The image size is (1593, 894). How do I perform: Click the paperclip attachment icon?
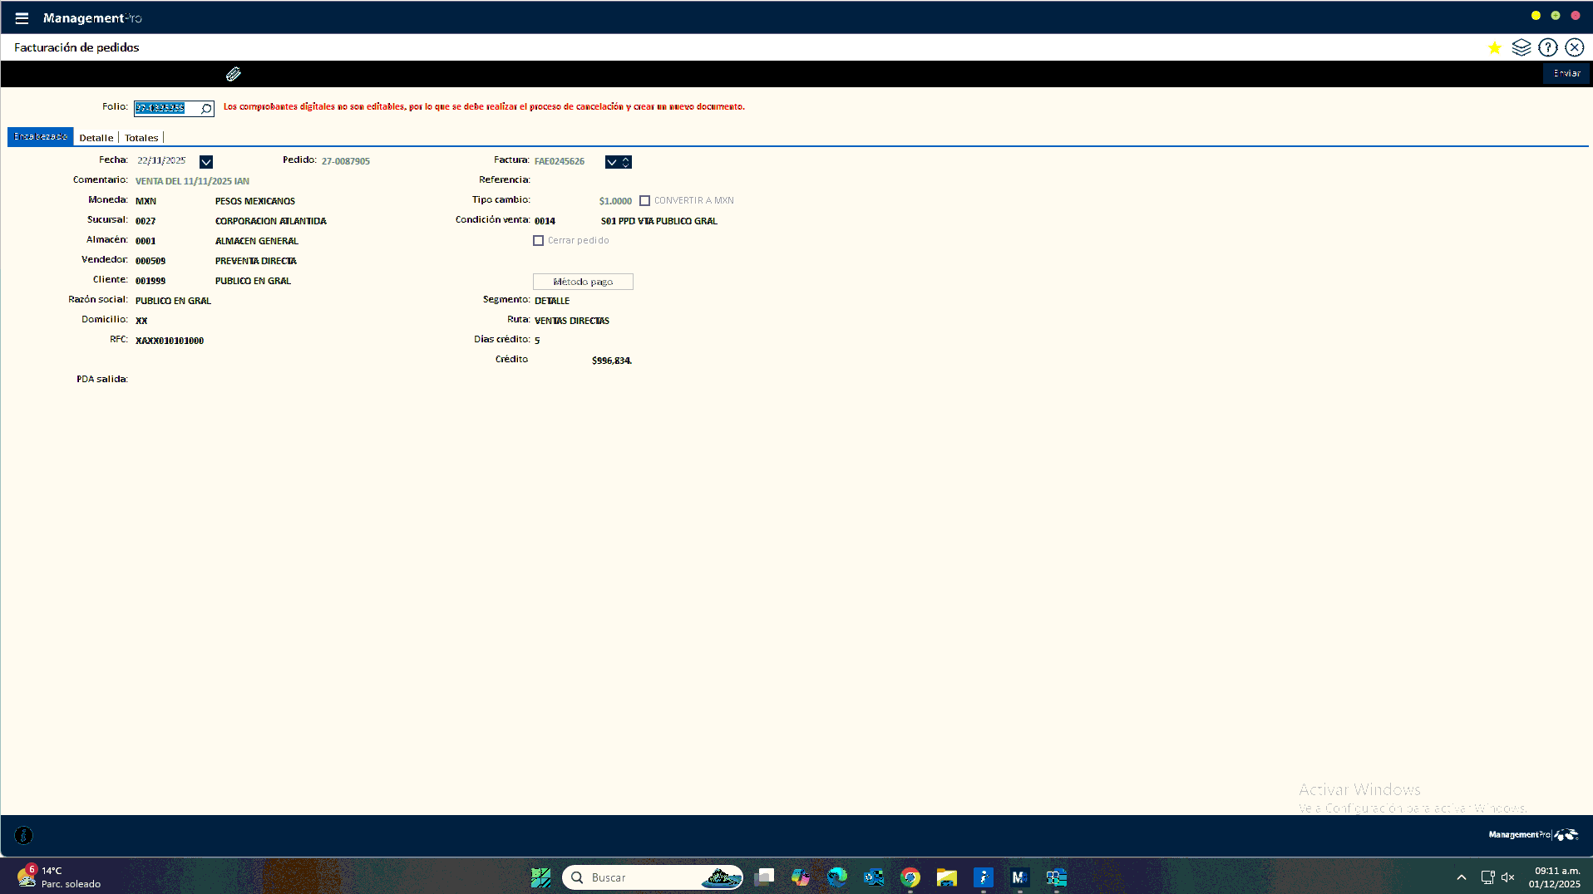234,75
